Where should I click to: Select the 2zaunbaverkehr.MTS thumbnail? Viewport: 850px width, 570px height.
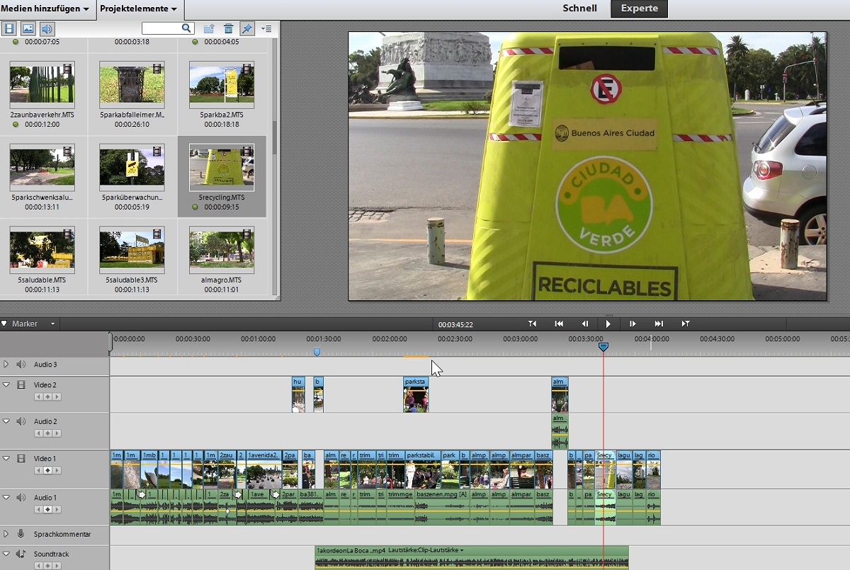(42, 86)
